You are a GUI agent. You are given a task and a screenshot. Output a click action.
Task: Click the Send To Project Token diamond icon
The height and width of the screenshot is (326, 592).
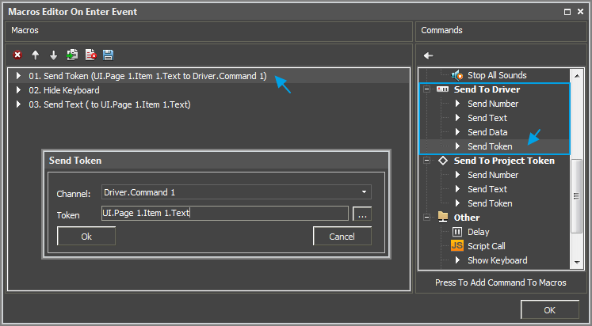point(443,161)
